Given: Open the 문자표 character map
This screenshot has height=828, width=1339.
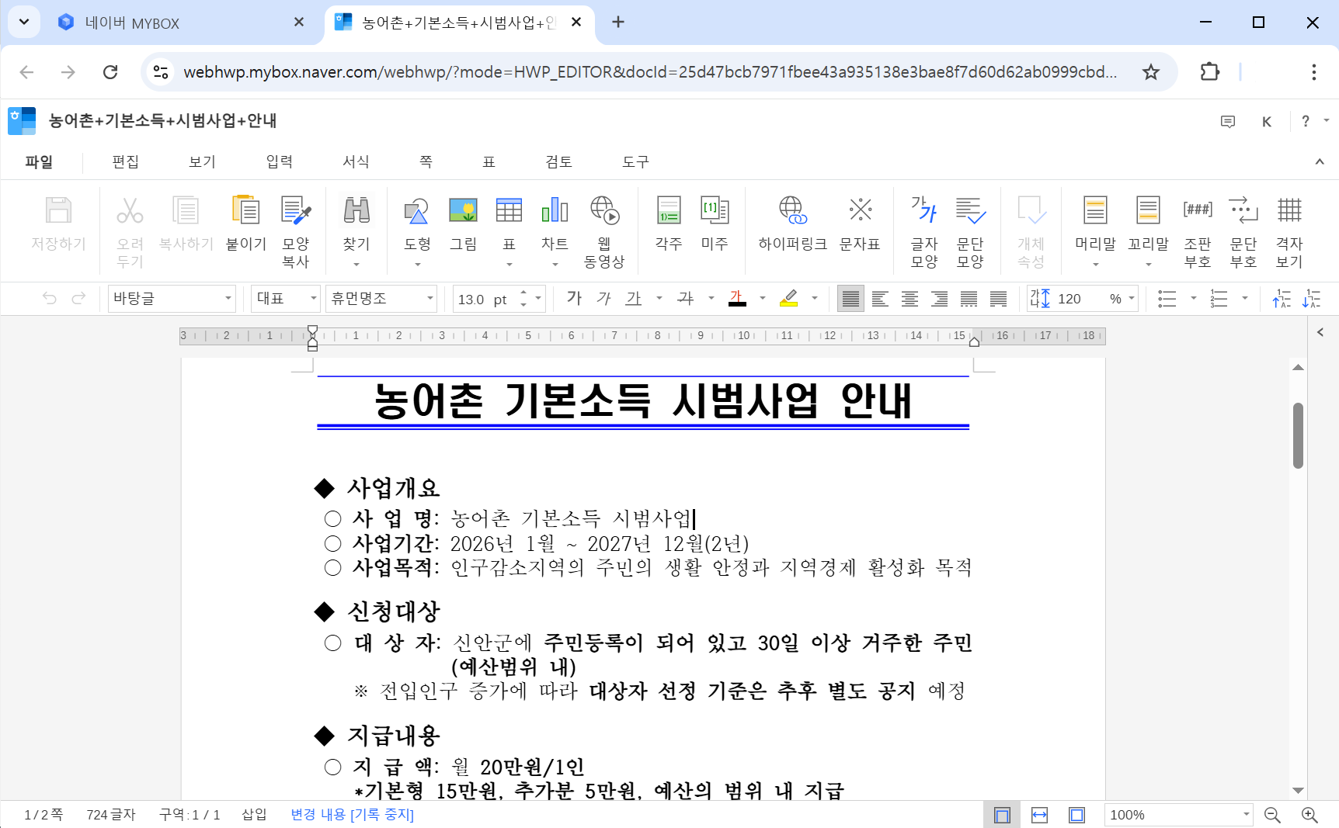Looking at the screenshot, I should pyautogui.click(x=861, y=221).
